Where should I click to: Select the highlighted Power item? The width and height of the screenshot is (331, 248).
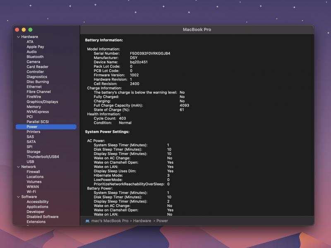46,127
